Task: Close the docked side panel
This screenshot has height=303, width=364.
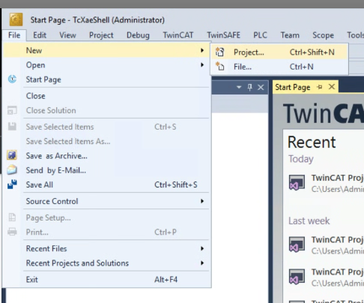Action: click(x=261, y=87)
